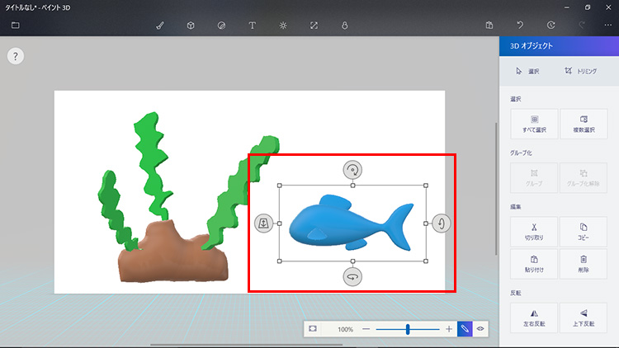Viewport: 619px width, 348px height.
Task: Switch to the トリミング (Crop) tab
Action: (581, 72)
